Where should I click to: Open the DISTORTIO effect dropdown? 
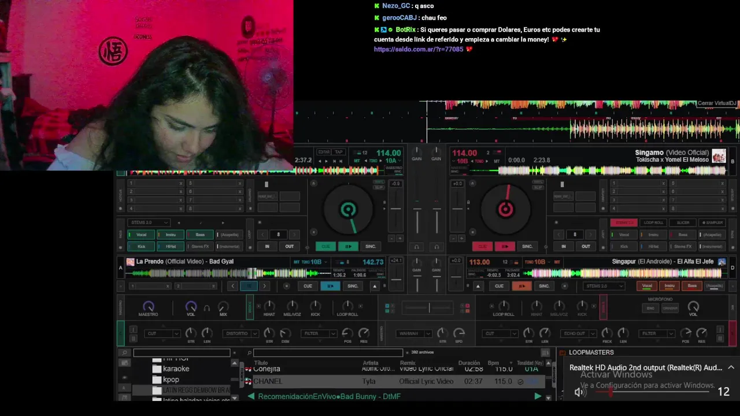coord(241,333)
